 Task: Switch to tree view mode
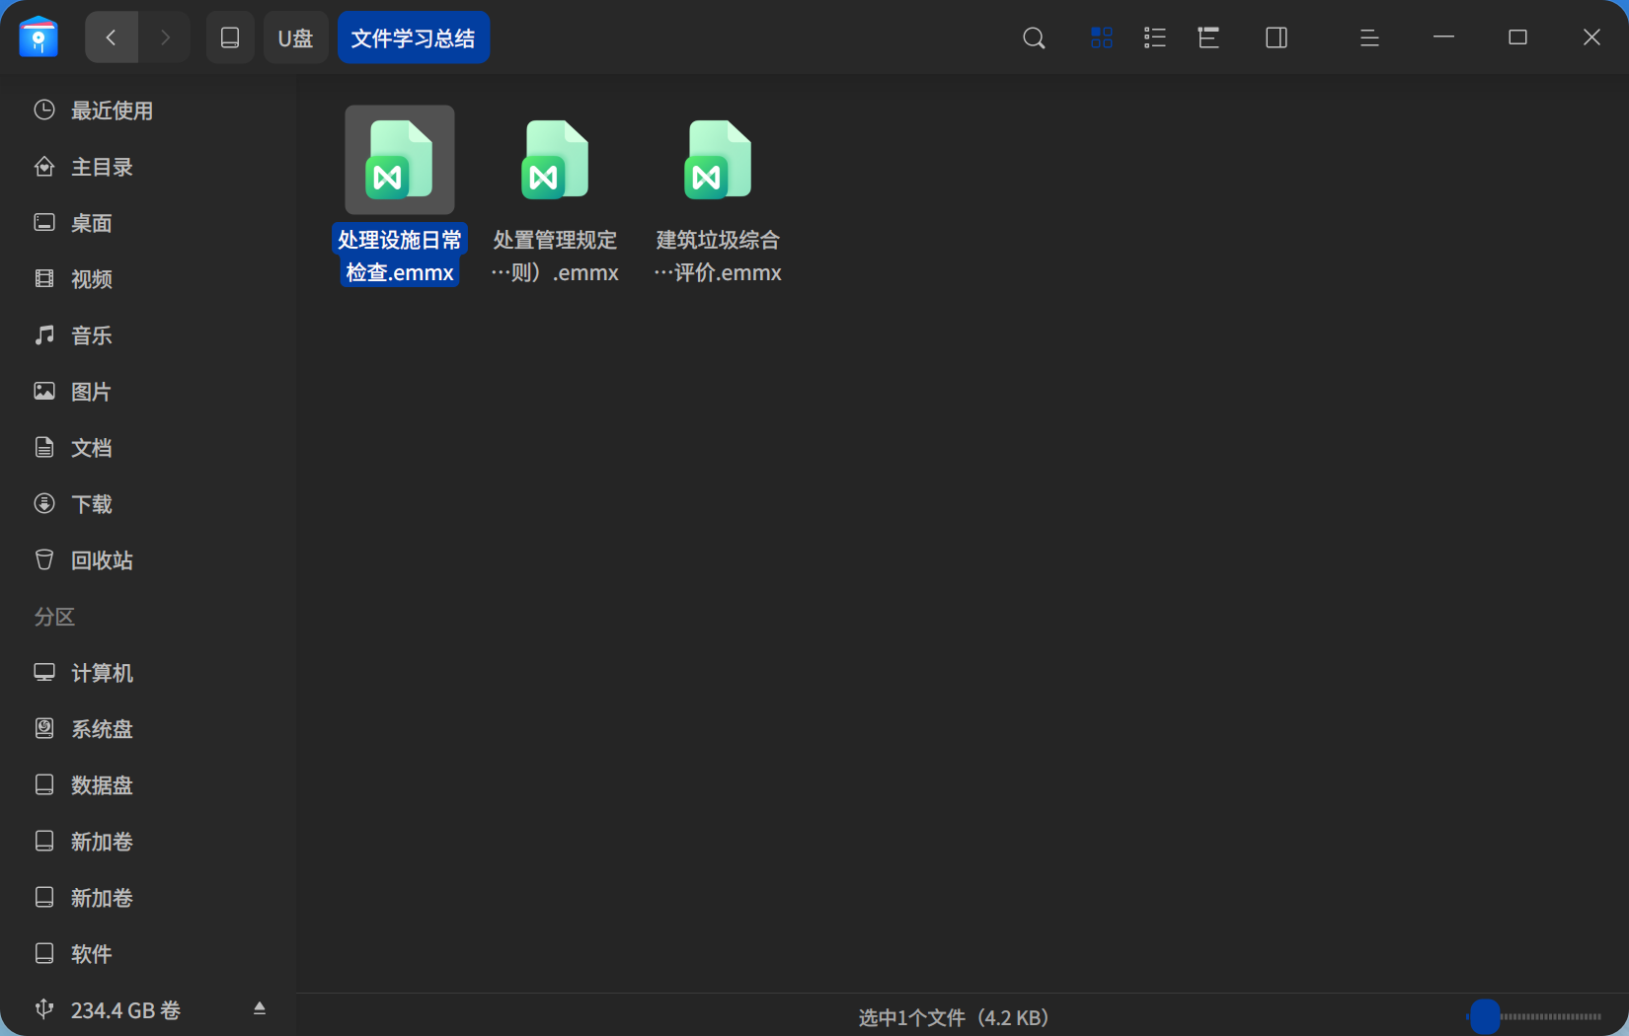coord(1208,37)
